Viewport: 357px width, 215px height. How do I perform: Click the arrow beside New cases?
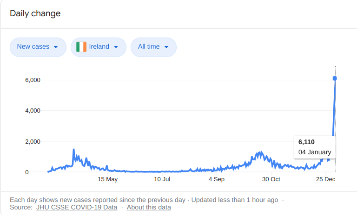click(56, 47)
